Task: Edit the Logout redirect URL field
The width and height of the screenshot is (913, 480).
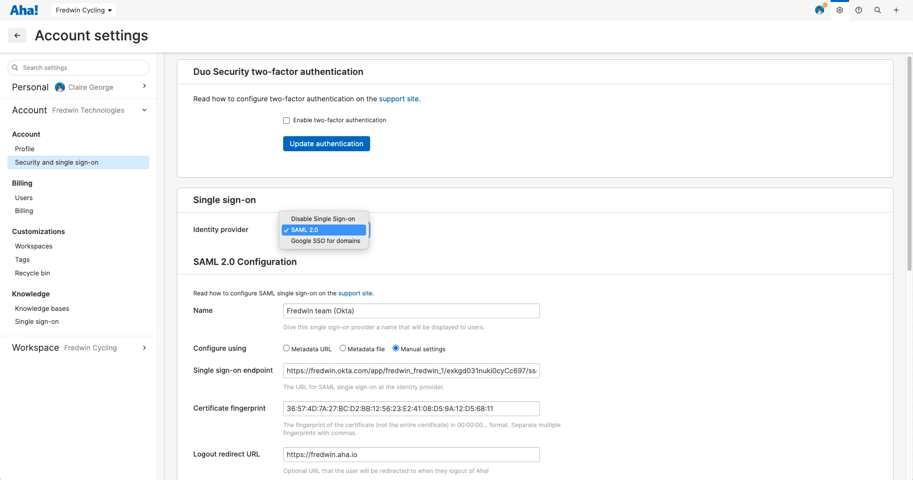Action: (x=412, y=455)
